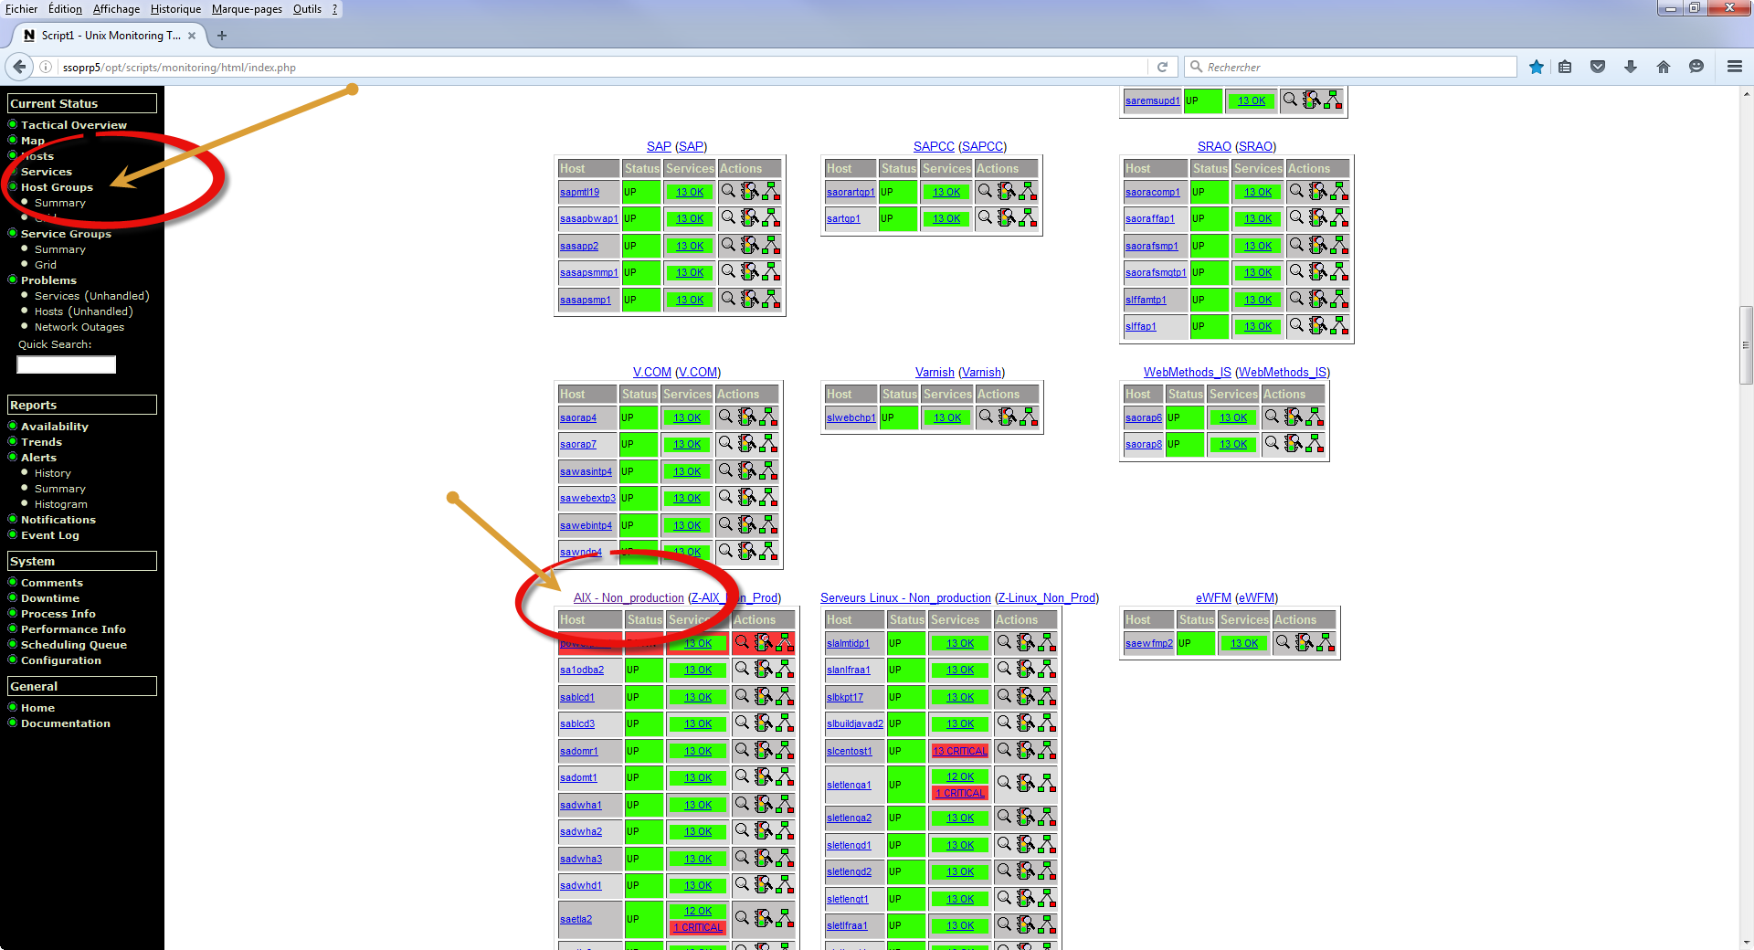Click the 13 CRITICAL link for slcentost1
The image size is (1754, 950).
pos(960,751)
